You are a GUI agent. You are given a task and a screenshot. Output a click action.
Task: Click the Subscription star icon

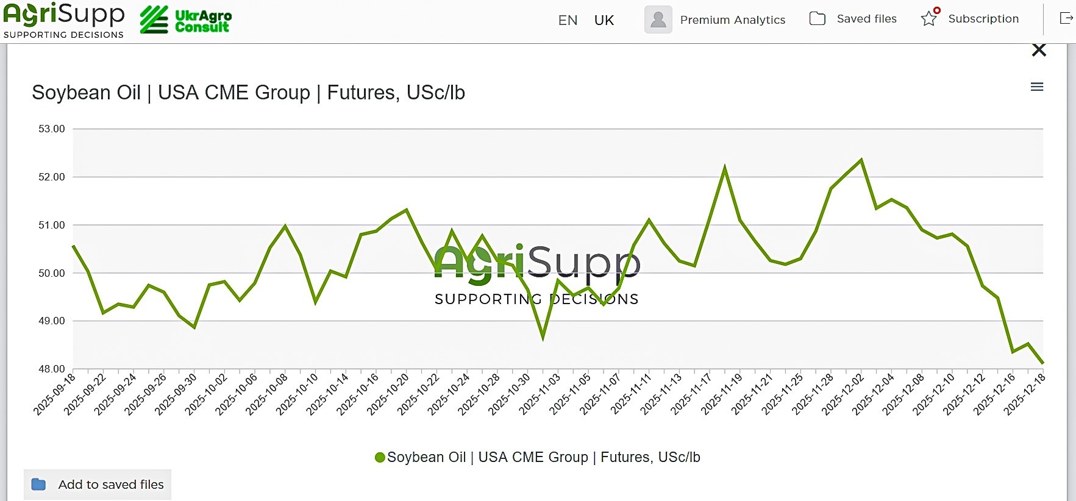(x=929, y=19)
